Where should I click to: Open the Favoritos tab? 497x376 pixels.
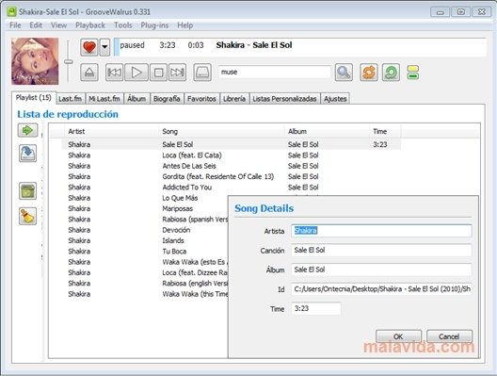tap(201, 99)
